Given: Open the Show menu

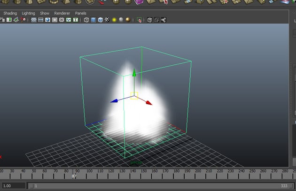Looking at the screenshot, I should click(x=45, y=13).
